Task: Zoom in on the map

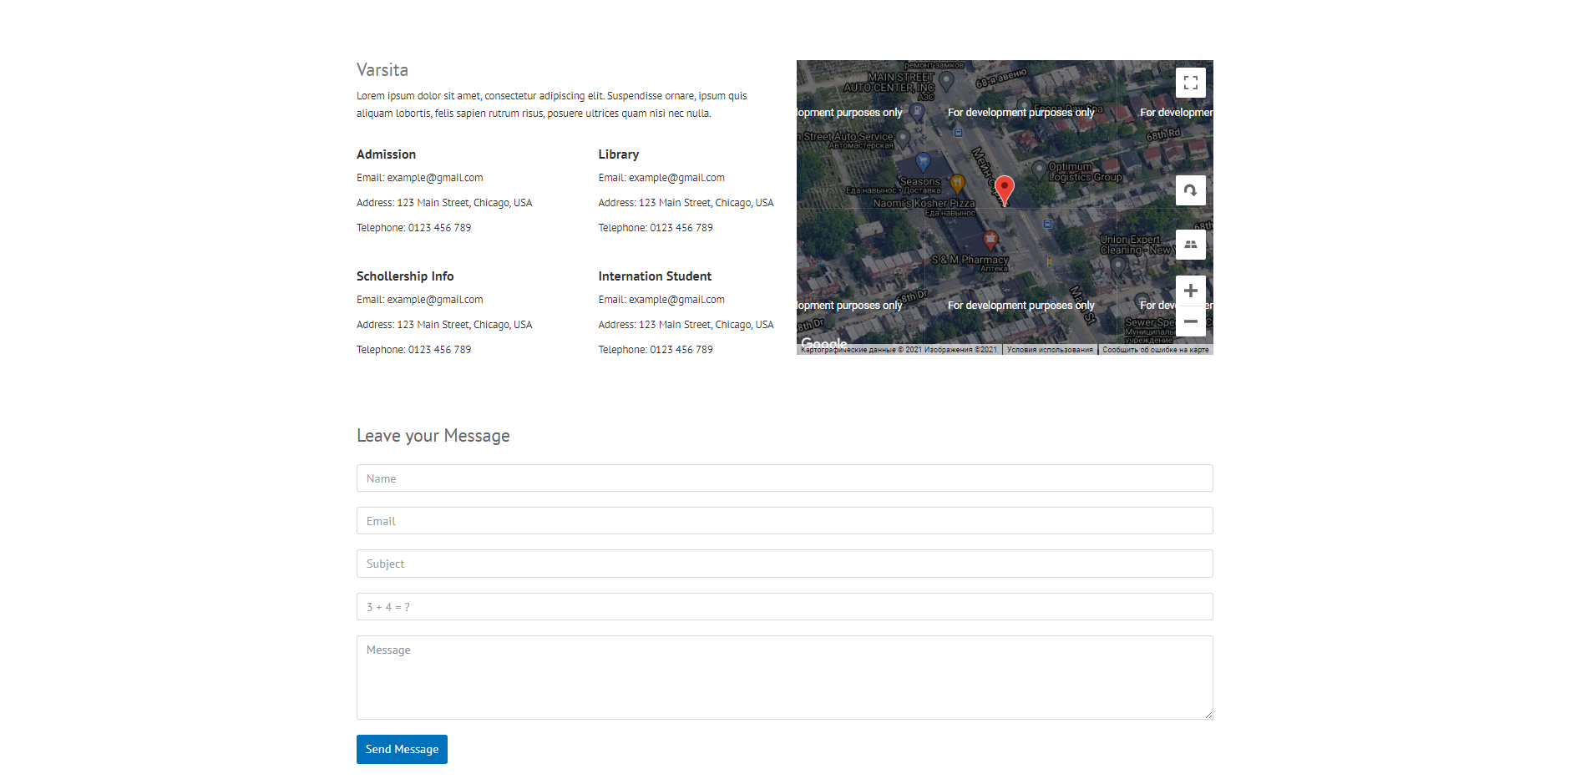Action: [x=1190, y=291]
